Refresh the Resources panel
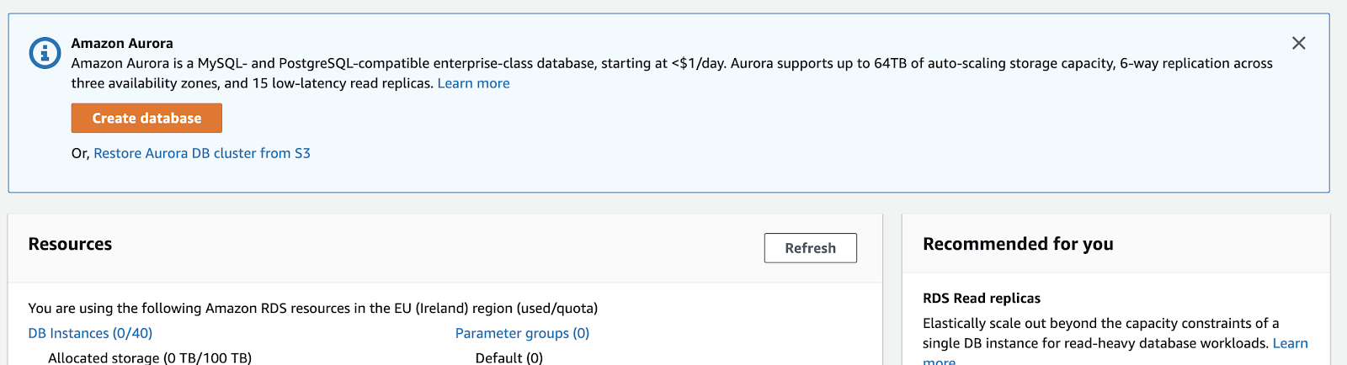The image size is (1347, 365). pyautogui.click(x=811, y=248)
